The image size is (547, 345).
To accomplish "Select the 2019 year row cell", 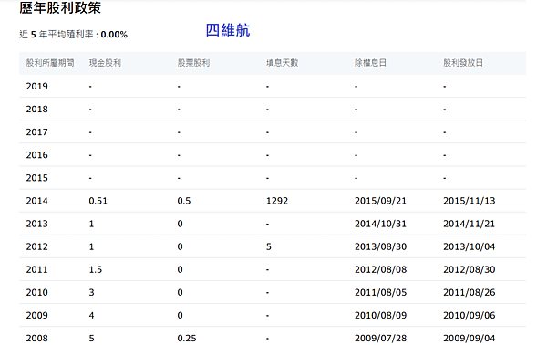I will click(37, 86).
